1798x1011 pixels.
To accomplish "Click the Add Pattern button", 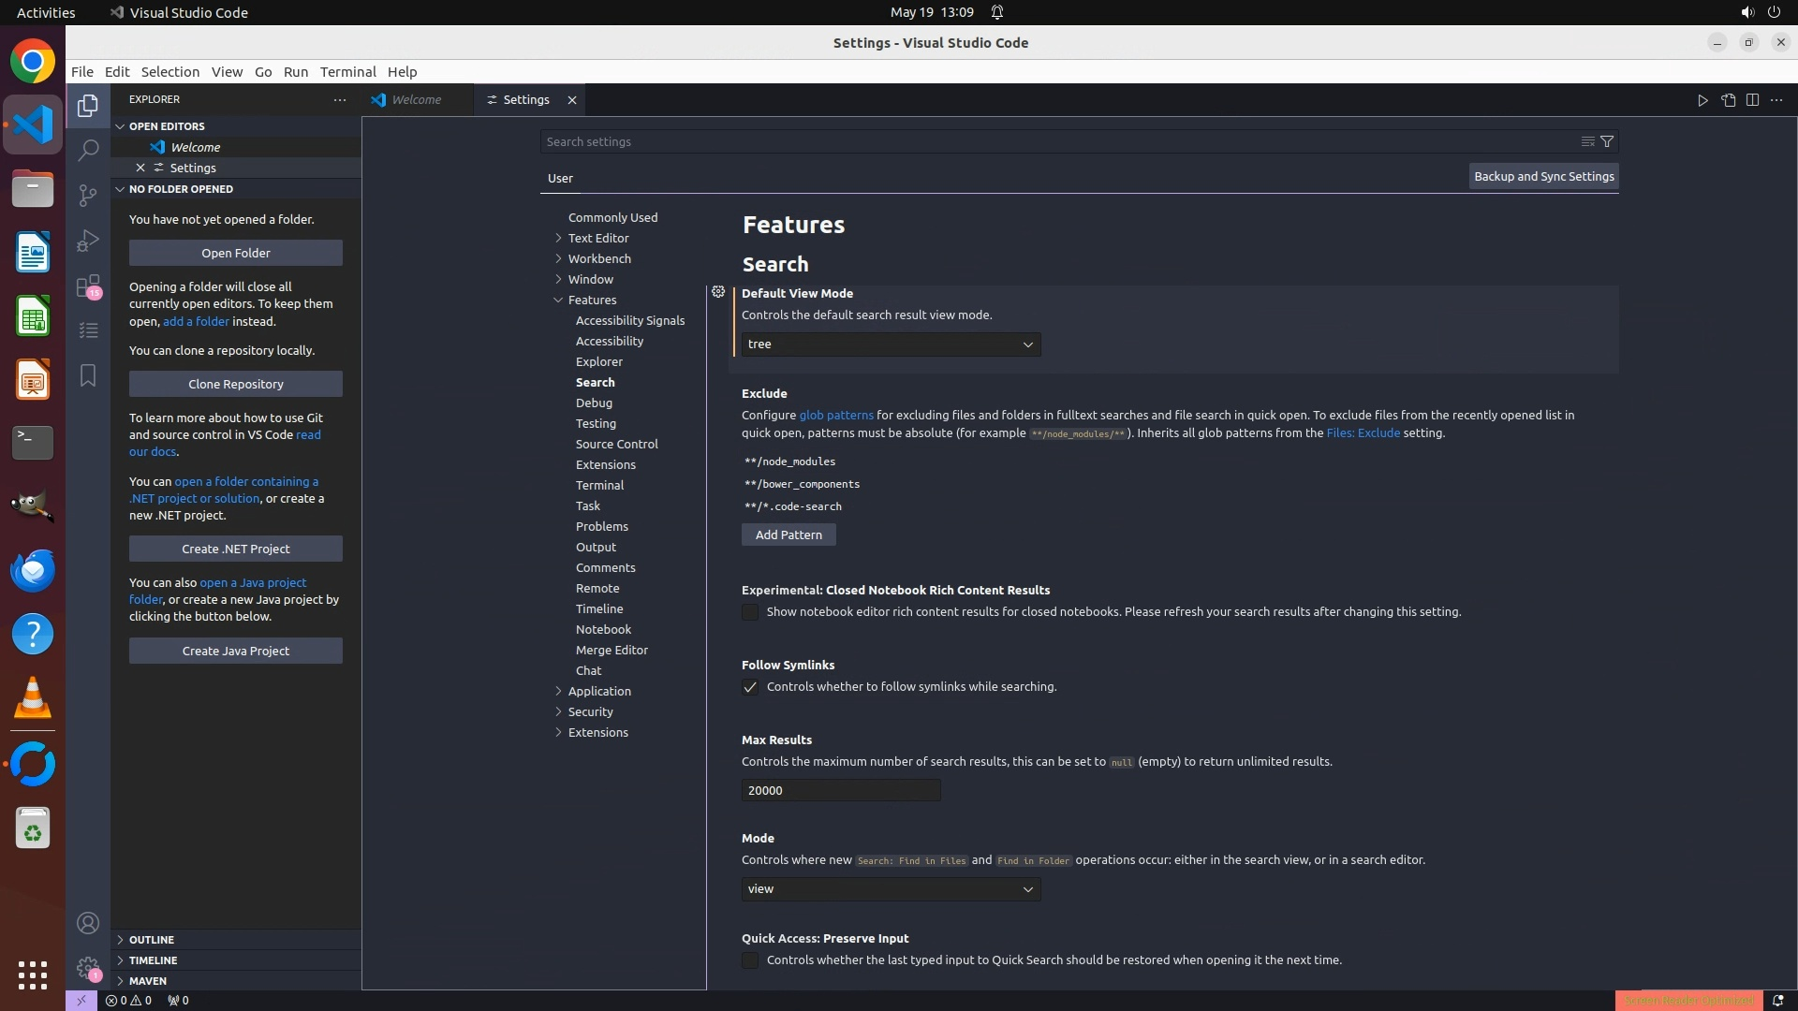I will pyautogui.click(x=788, y=535).
